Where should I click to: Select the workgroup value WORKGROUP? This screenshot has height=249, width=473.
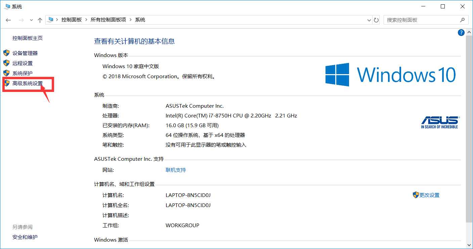tap(182, 225)
